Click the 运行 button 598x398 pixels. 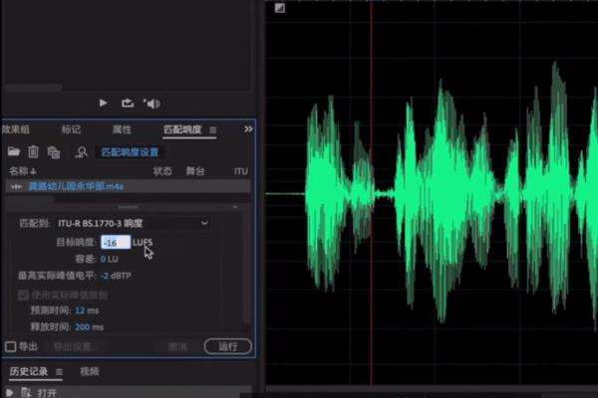tap(227, 346)
